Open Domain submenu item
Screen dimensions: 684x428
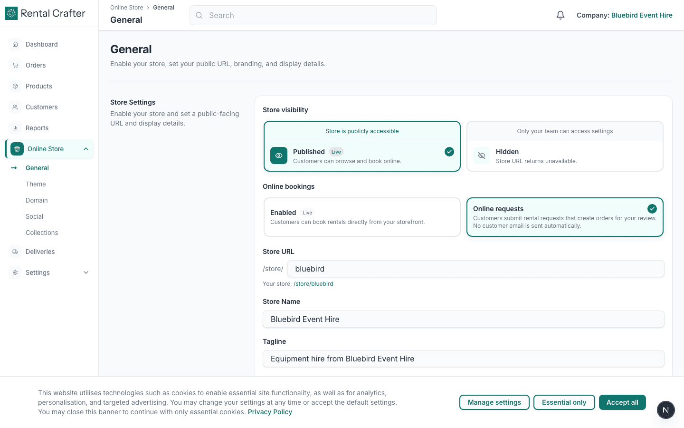tap(37, 200)
